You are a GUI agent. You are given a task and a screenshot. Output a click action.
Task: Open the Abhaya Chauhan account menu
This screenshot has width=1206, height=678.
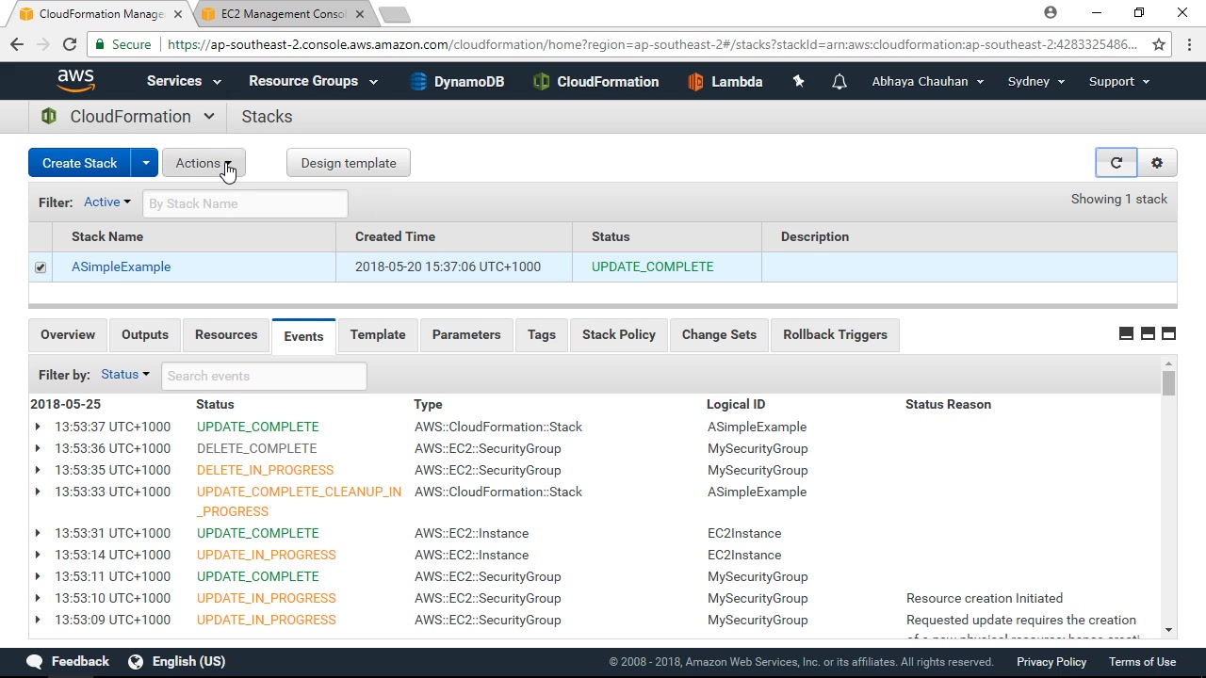click(928, 81)
